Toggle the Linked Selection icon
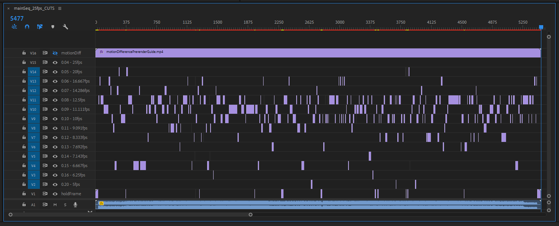This screenshot has height=226, width=559. pyautogui.click(x=40, y=27)
